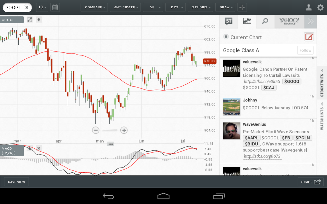Image resolution: width=327 pixels, height=204 pixels.
Task: Open the 1D timeframe dropdown
Action: point(42,7)
